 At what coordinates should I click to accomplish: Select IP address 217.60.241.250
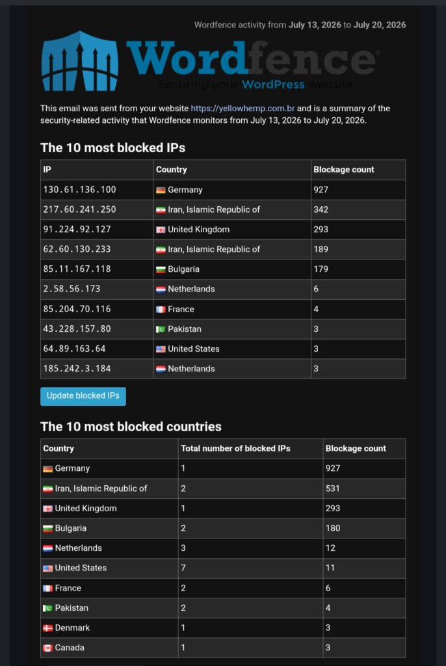tap(79, 209)
